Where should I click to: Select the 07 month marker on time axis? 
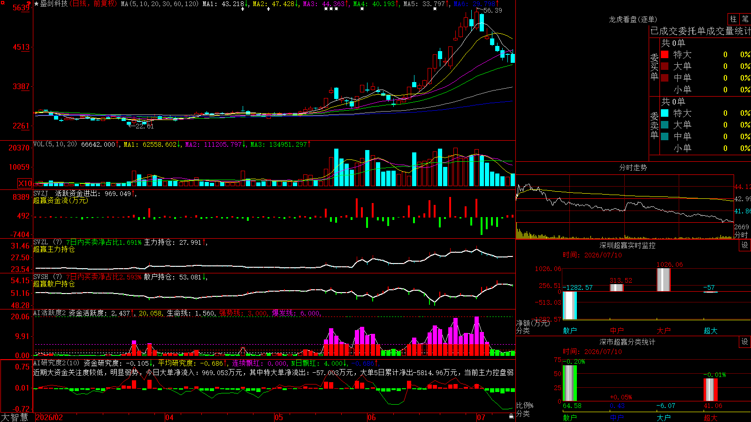[481, 417]
